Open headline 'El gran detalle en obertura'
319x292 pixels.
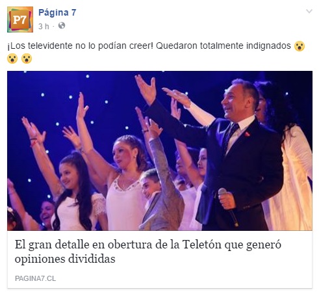[148, 252]
